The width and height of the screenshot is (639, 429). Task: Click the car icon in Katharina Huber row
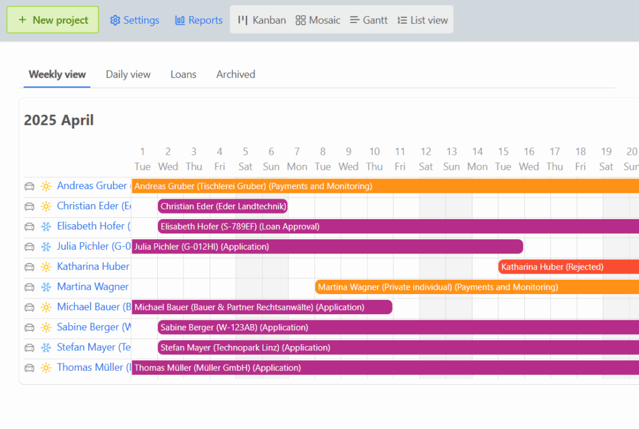[x=29, y=267]
